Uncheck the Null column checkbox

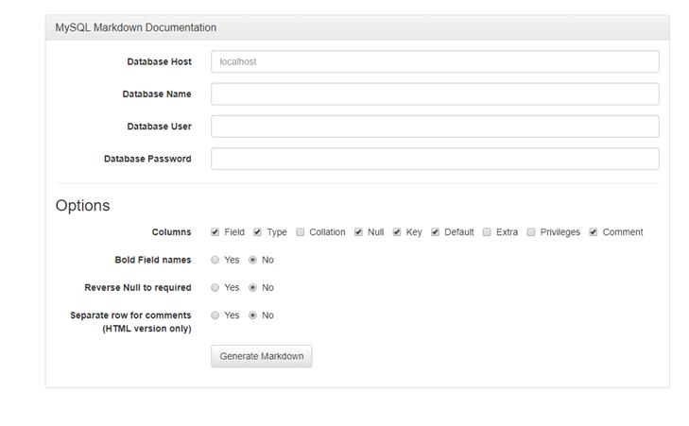[358, 231]
